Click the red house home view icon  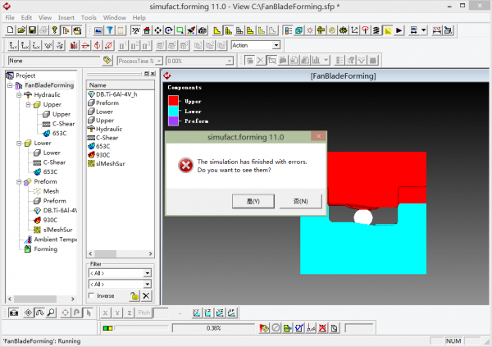[x=147, y=30]
